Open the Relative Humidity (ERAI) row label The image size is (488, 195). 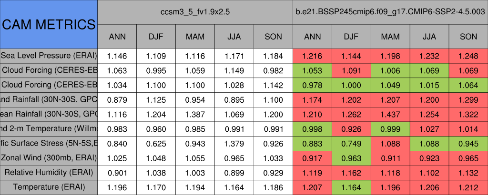49,173
